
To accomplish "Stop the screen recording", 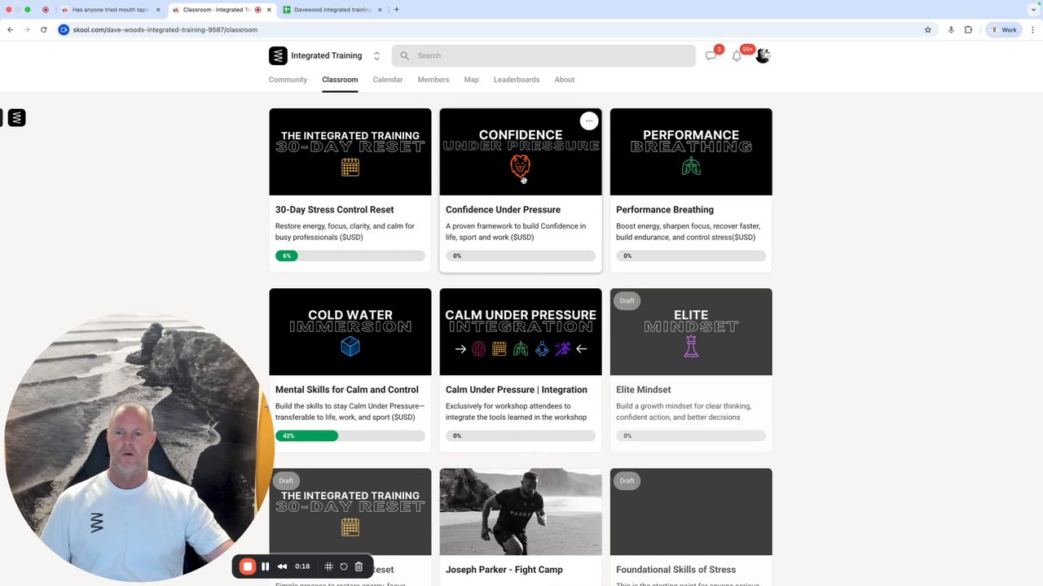I will click(248, 566).
